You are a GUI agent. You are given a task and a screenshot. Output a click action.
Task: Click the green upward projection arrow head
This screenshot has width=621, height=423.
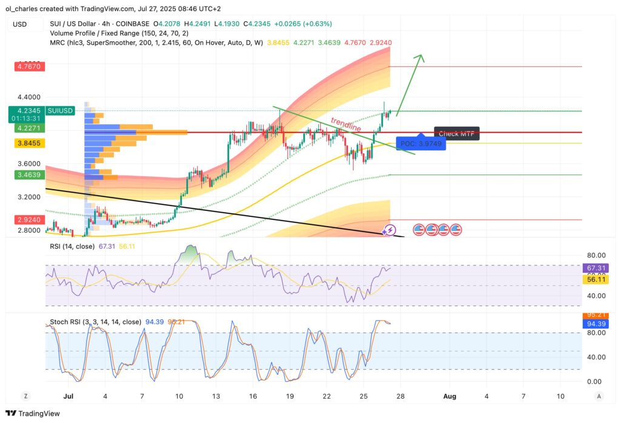pos(418,58)
